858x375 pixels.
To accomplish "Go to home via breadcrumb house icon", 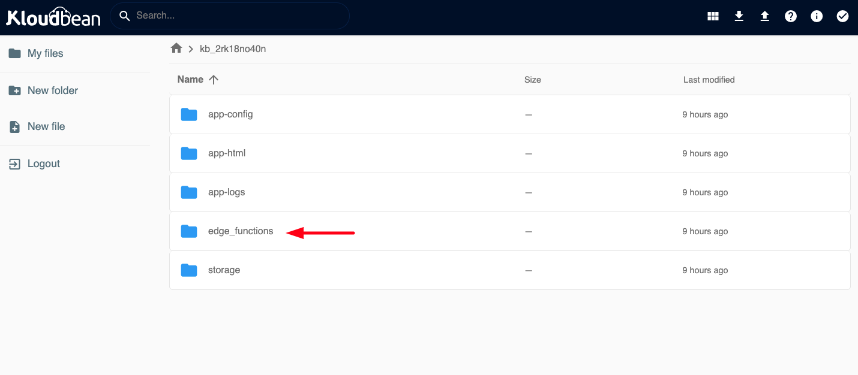I will 176,49.
